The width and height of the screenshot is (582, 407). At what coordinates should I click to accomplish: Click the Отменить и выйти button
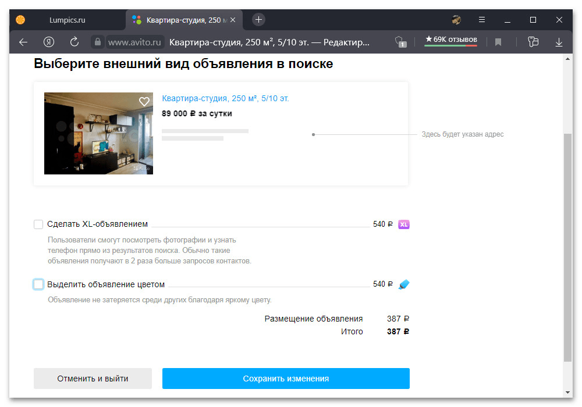coord(93,379)
